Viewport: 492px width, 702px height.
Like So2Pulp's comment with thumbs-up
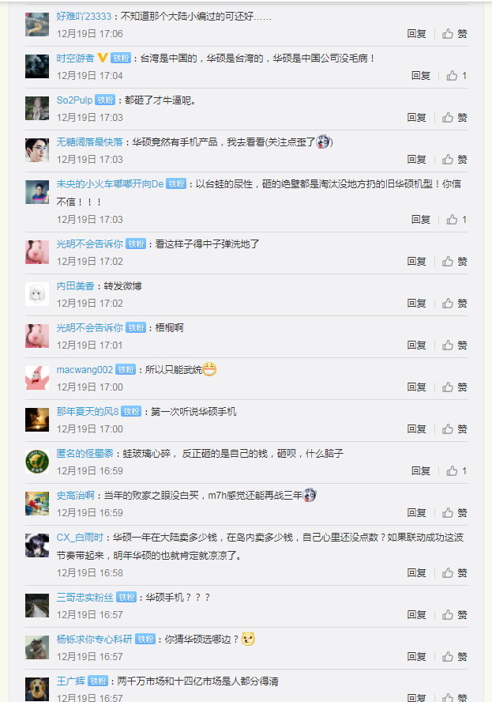454,117
